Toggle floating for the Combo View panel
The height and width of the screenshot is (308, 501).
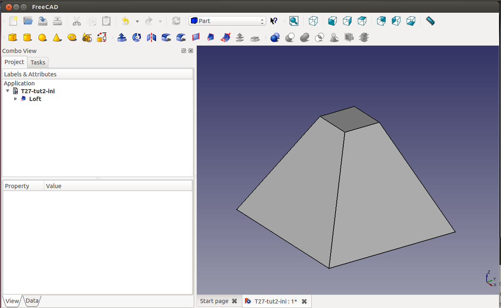click(x=184, y=51)
